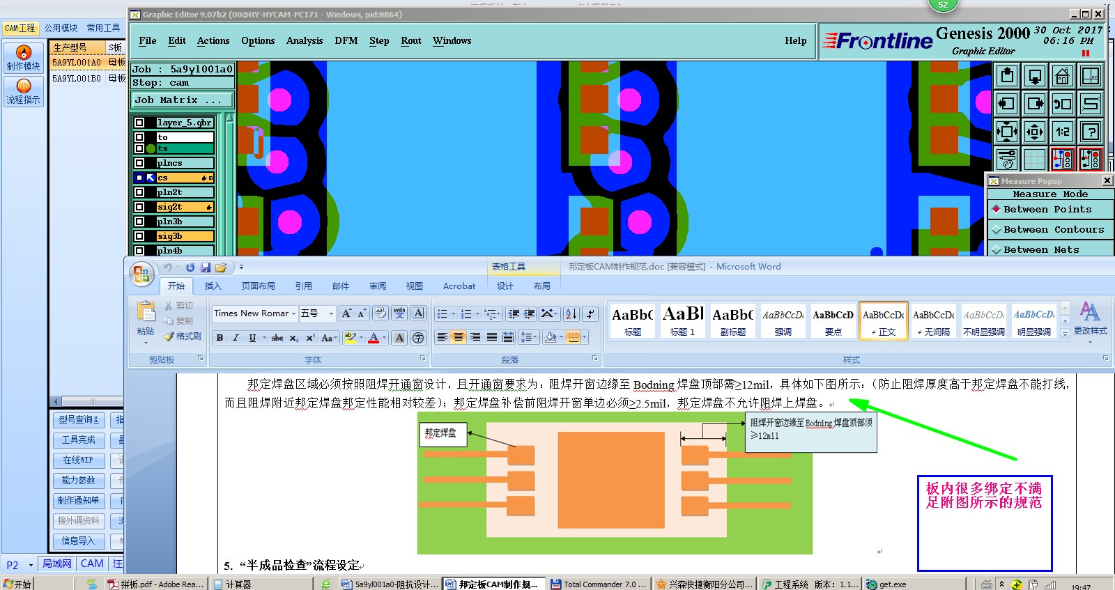Open the bullets list dropdown arrow

453,314
